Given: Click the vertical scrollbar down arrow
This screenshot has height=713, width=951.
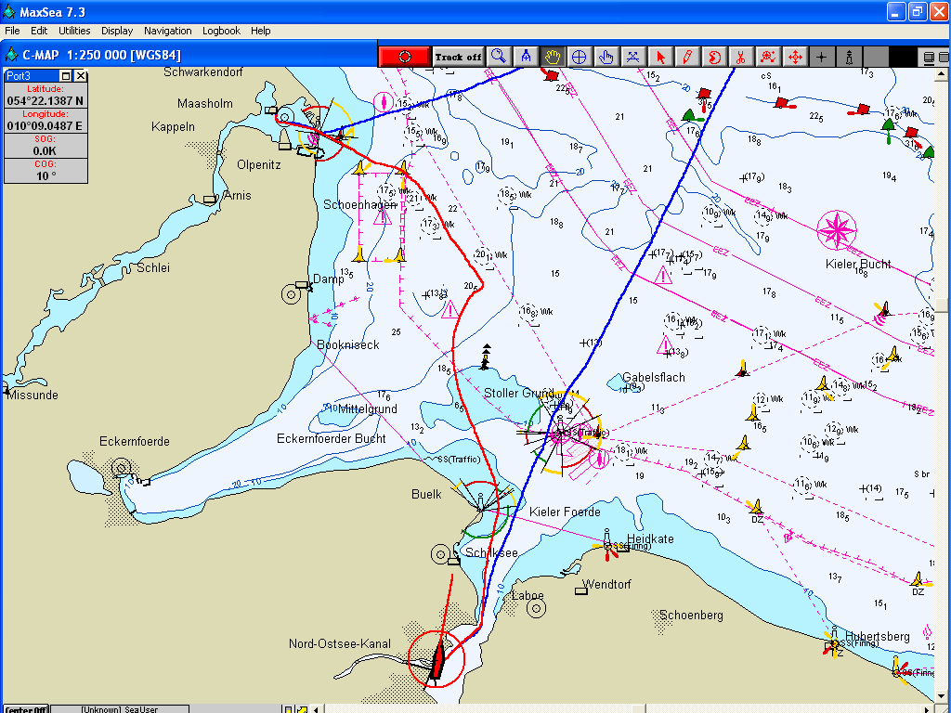Looking at the screenshot, I should pyautogui.click(x=942, y=696).
